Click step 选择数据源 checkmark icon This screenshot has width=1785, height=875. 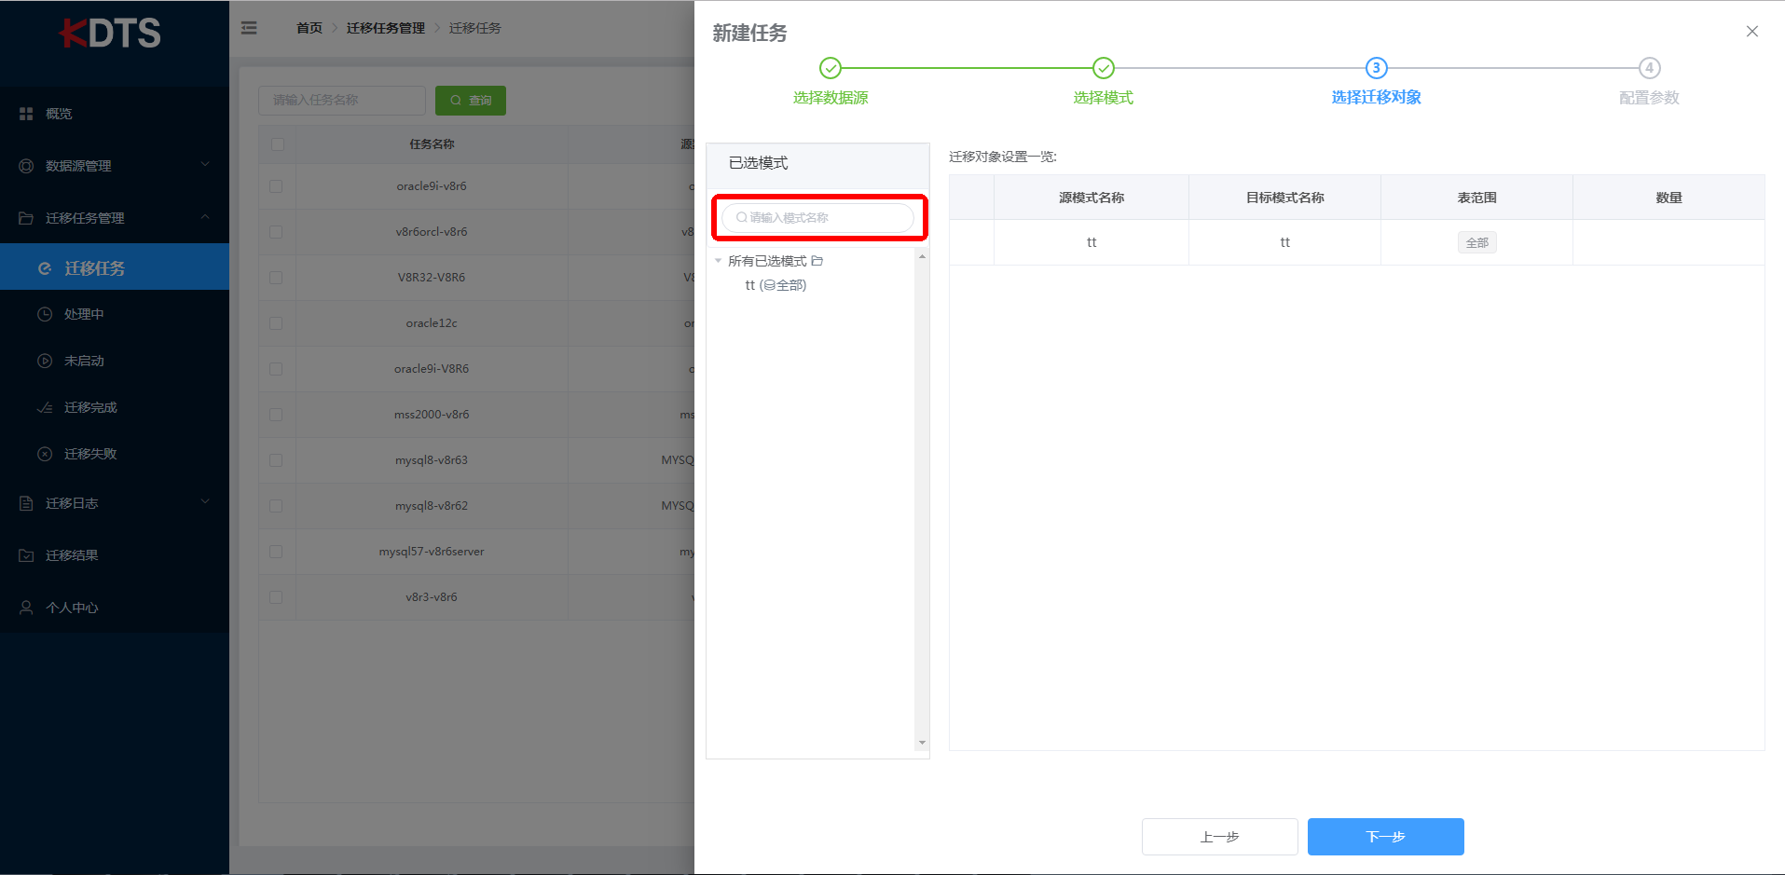[x=831, y=68]
